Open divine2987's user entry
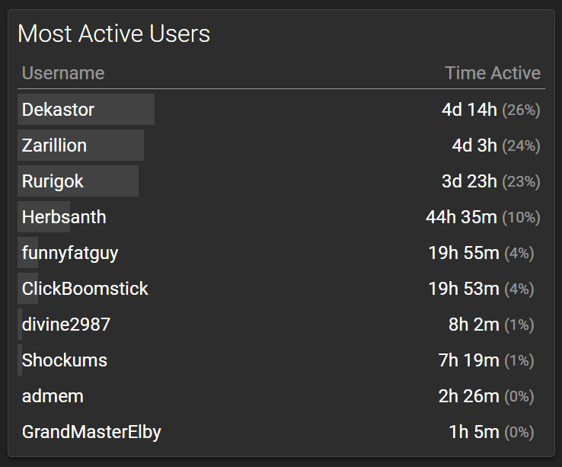 (x=66, y=325)
